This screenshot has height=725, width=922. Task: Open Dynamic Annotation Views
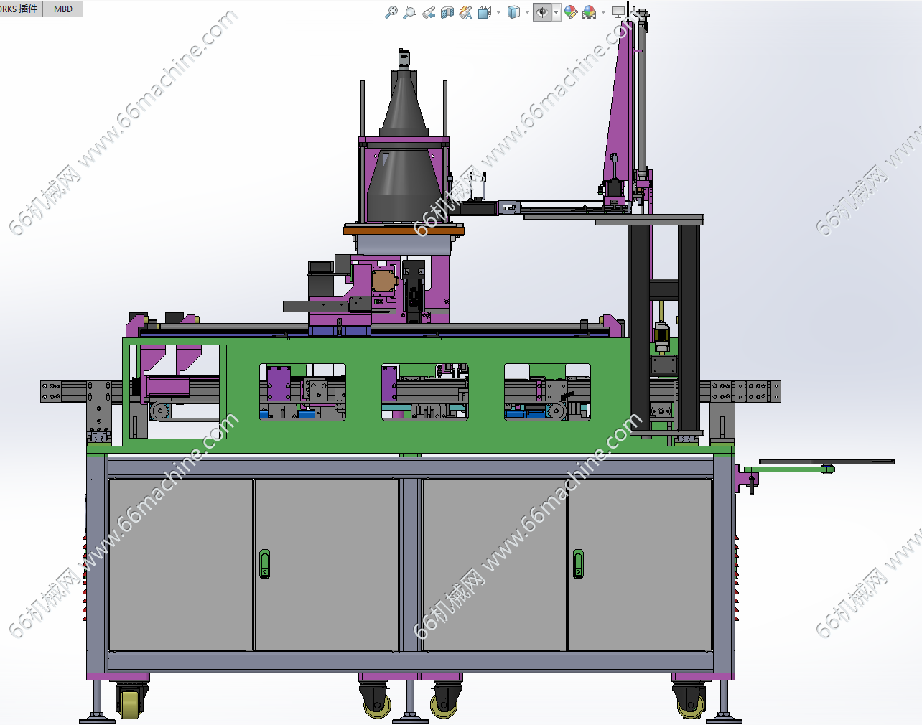[466, 12]
